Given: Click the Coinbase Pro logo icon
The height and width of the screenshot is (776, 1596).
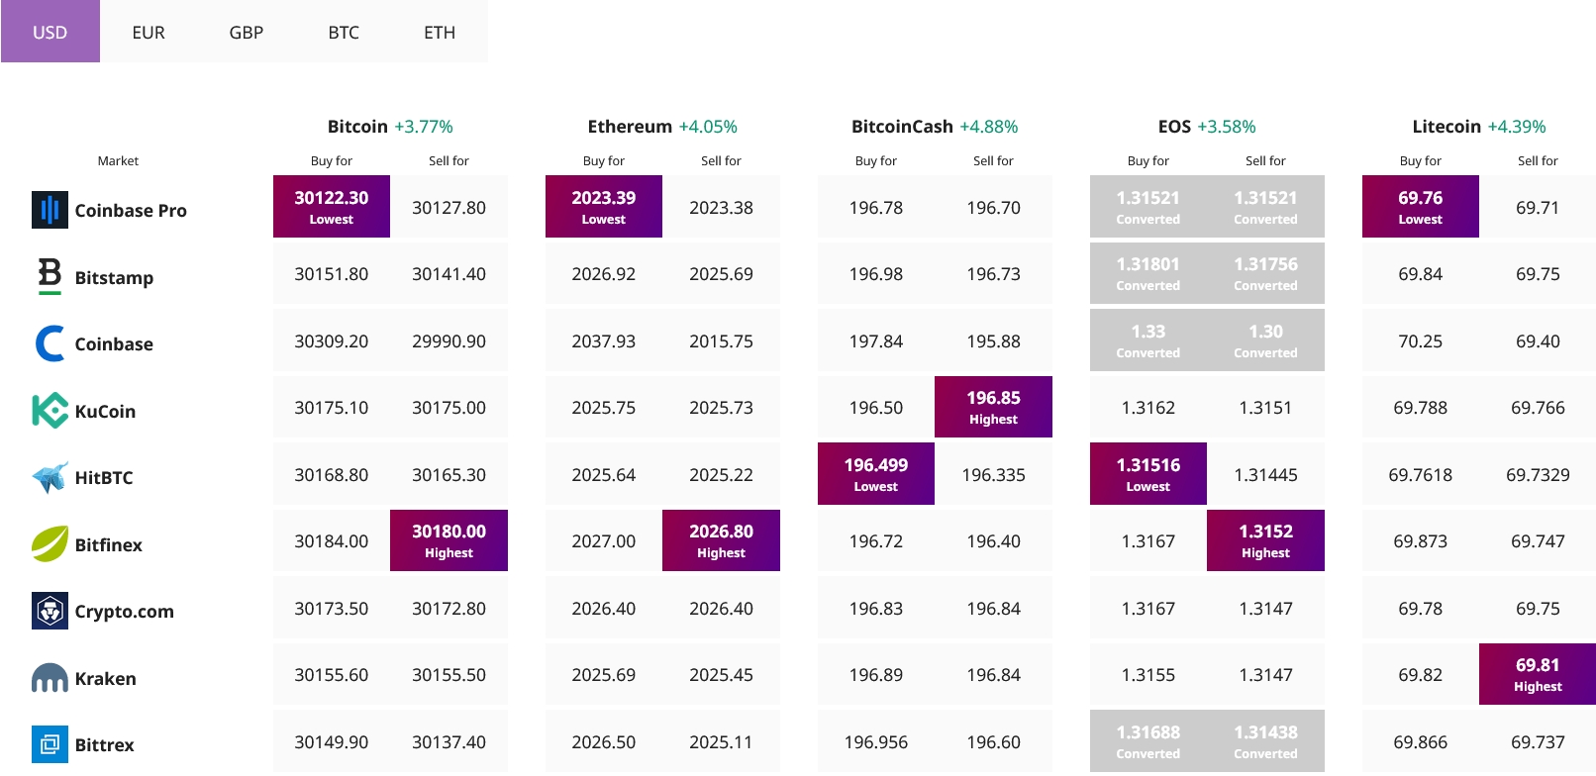Looking at the screenshot, I should click(50, 210).
